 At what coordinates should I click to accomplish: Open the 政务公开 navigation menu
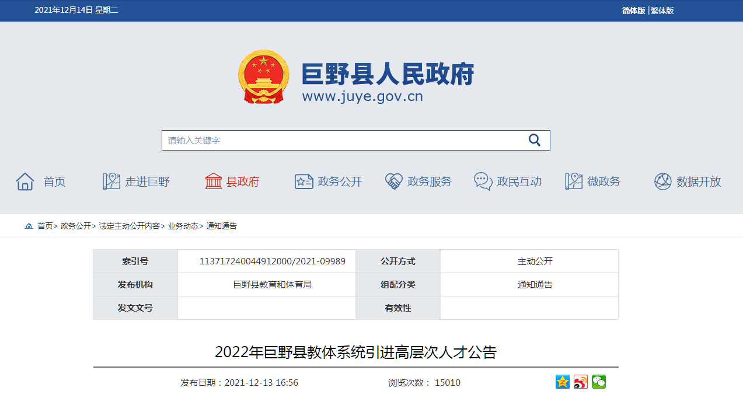[x=340, y=181]
